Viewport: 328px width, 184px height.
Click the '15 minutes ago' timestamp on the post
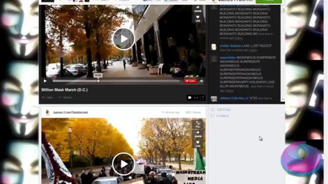click(x=170, y=112)
